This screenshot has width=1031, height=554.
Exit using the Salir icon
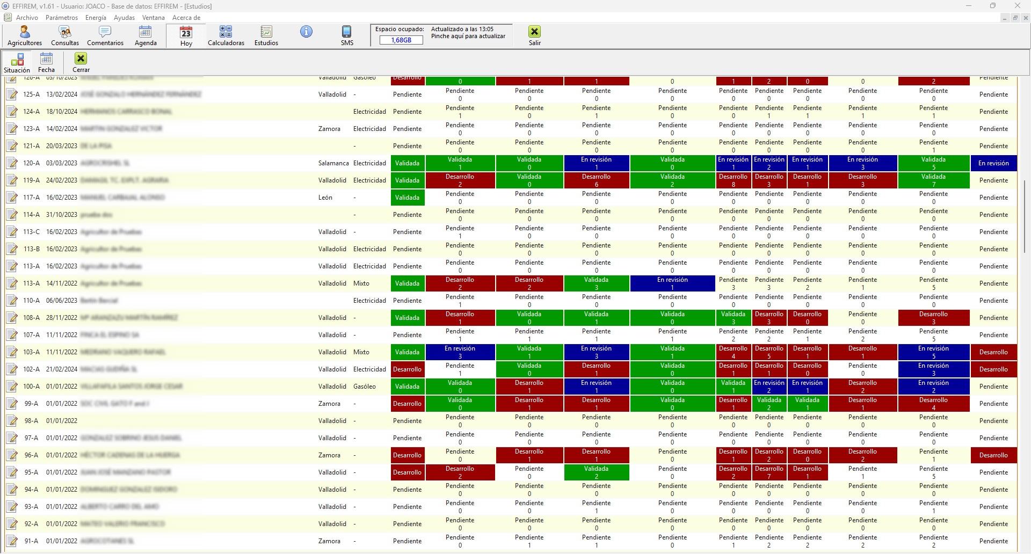point(534,35)
